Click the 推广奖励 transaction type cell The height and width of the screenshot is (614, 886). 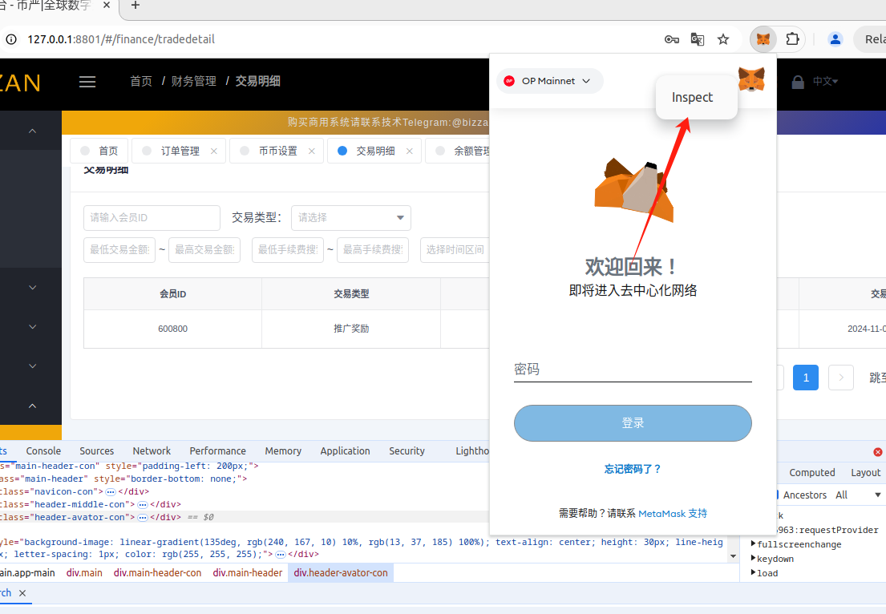coord(351,329)
